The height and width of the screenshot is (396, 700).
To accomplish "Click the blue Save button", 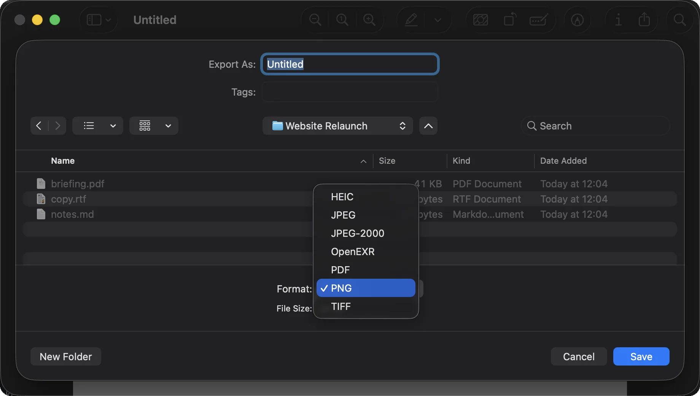I will (641, 356).
